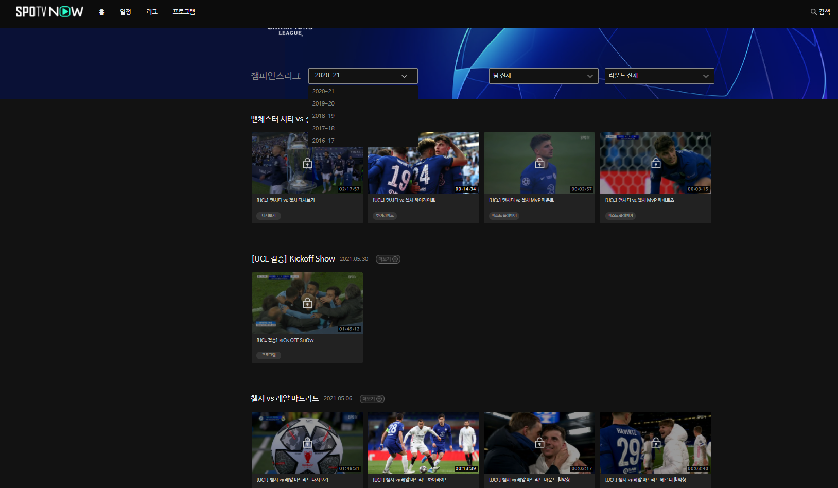Click lock icon on 맨시티 vs 첼시 다시보기 video
The height and width of the screenshot is (488, 838).
pyautogui.click(x=307, y=163)
